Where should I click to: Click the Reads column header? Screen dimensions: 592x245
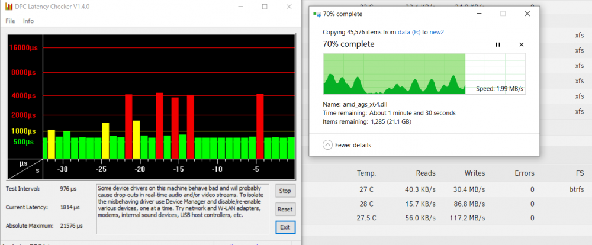(x=426, y=173)
